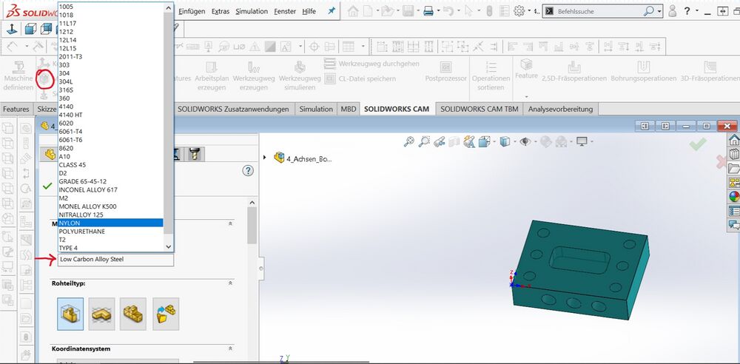Collapse the Rohteiltyp section
Image resolution: width=740 pixels, height=364 pixels.
coord(229,283)
